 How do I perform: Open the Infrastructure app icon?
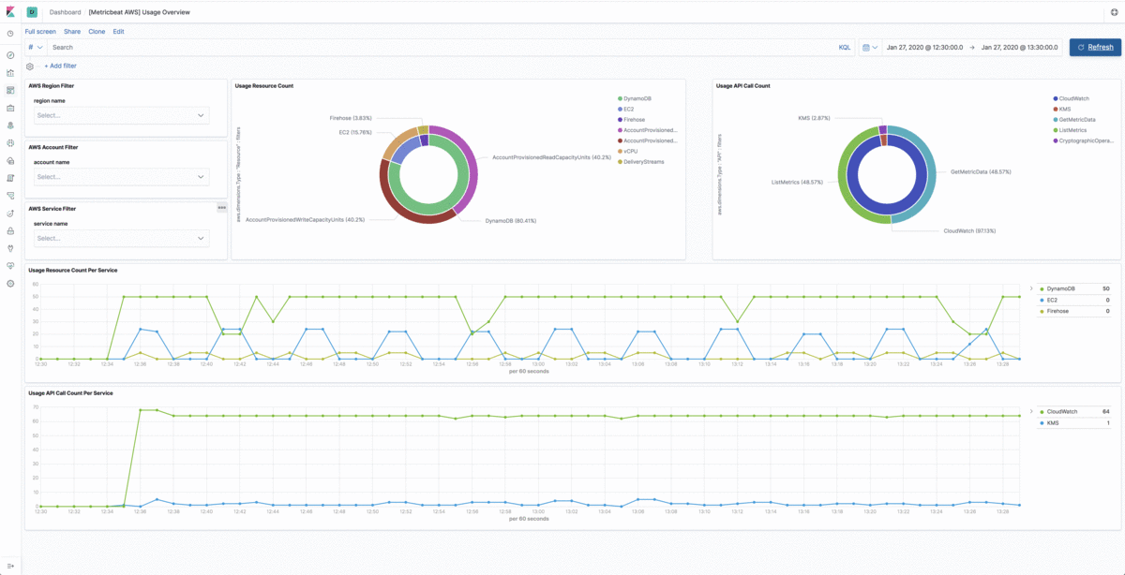(10, 160)
